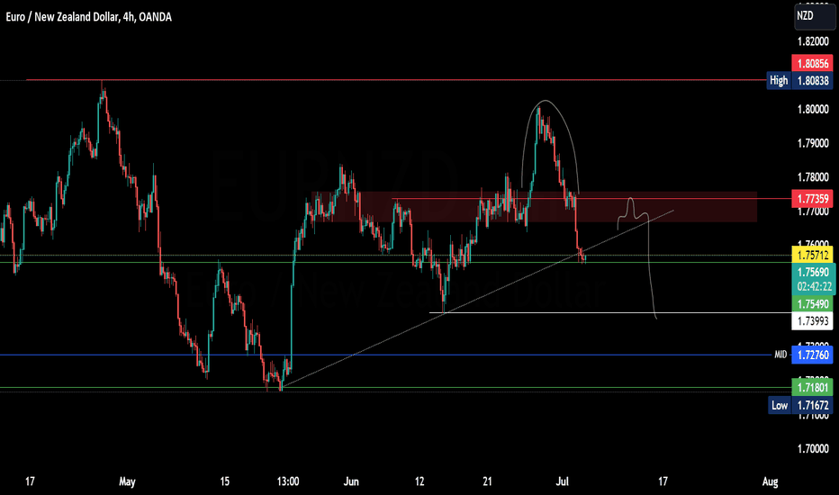
Task: Select the 15 date on time axis
Action: click(225, 481)
